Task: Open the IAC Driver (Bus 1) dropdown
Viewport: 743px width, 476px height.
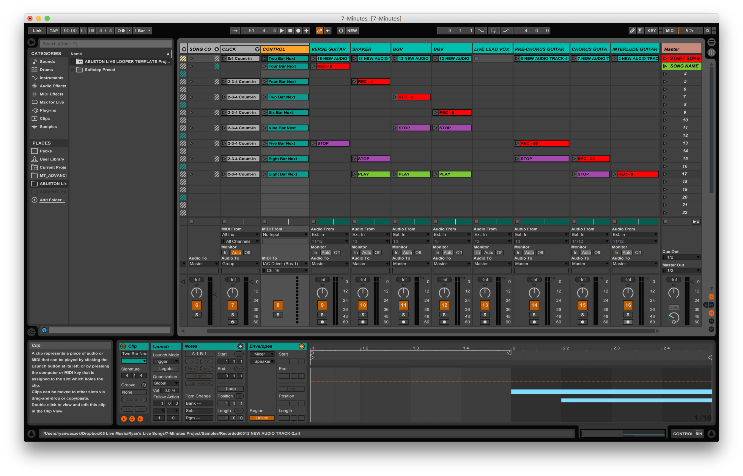Action: (x=284, y=264)
